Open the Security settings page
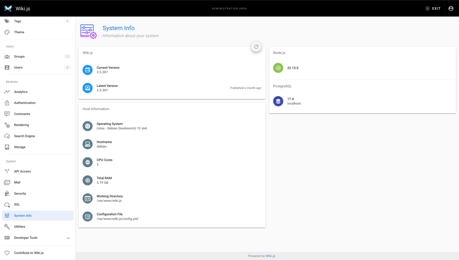 click(x=20, y=194)
